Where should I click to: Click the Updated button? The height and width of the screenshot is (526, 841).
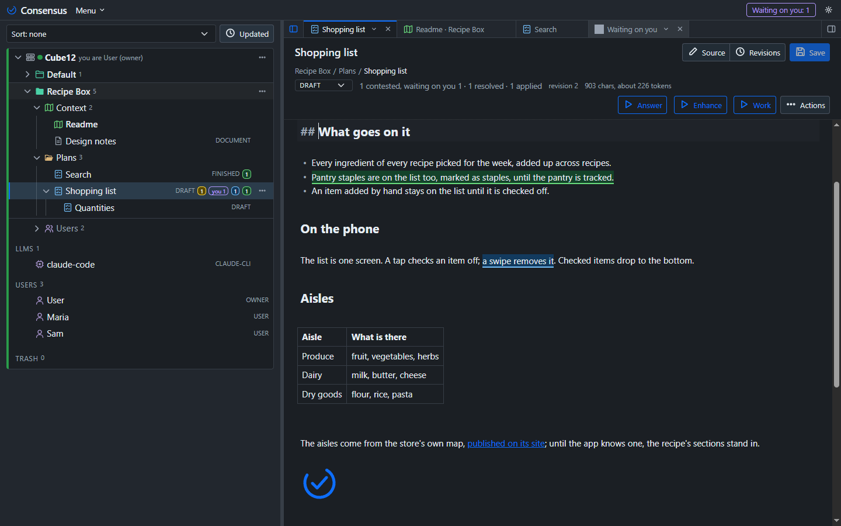pyautogui.click(x=246, y=34)
